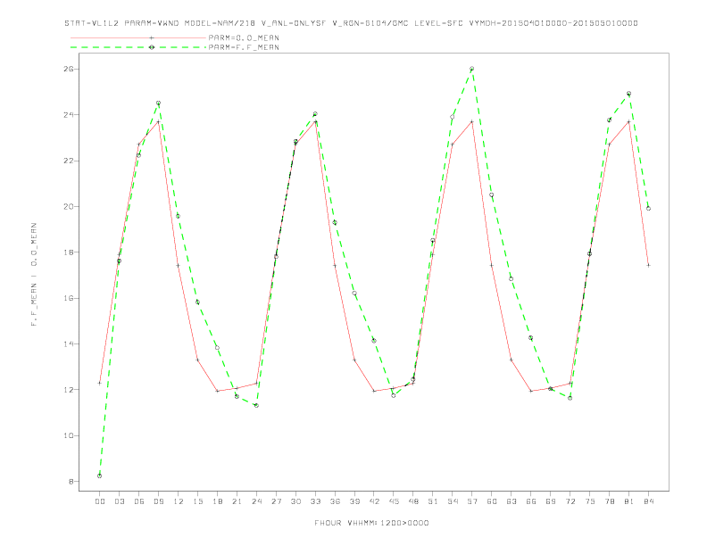This screenshot has height=546, width=707.
Task: Click the x-axis tick label 00
Action: pos(100,501)
